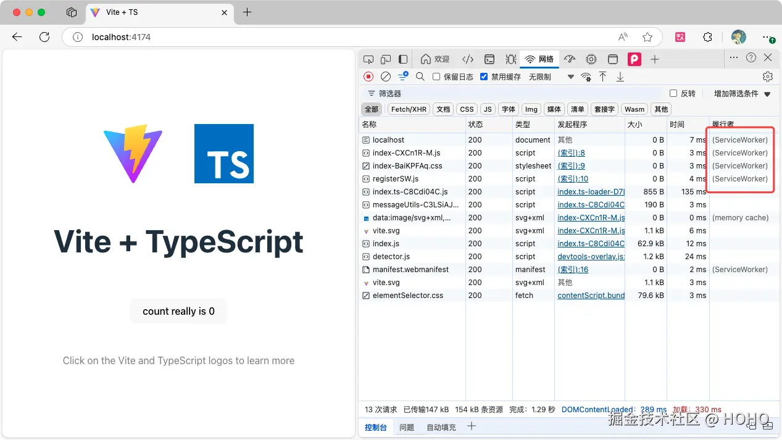Image resolution: width=782 pixels, height=440 pixels.
Task: Click the export HAR download arrow
Action: tap(620, 77)
